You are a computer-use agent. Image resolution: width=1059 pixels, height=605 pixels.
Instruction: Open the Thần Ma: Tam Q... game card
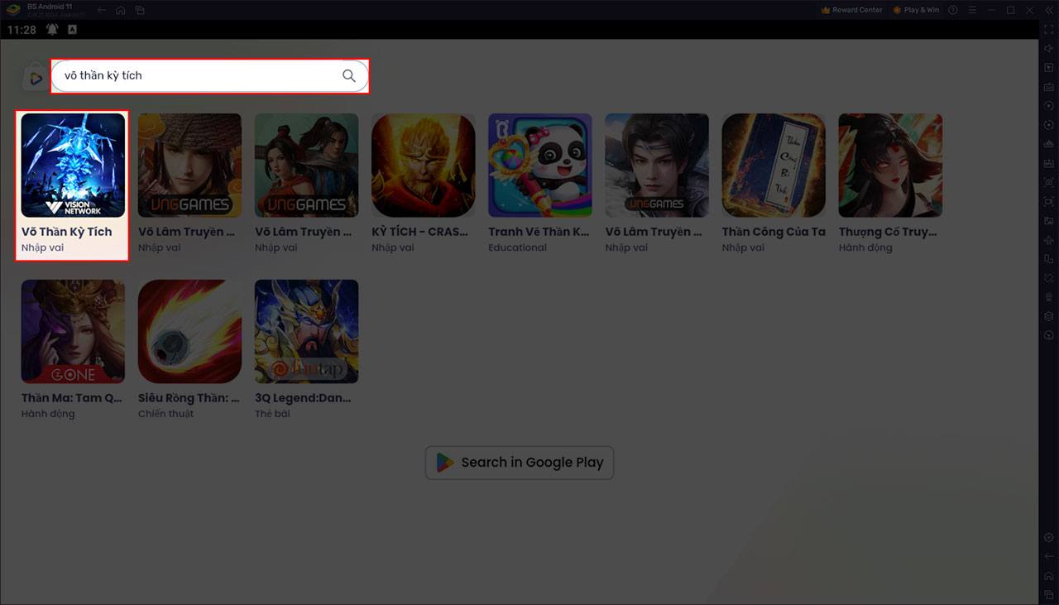73,349
